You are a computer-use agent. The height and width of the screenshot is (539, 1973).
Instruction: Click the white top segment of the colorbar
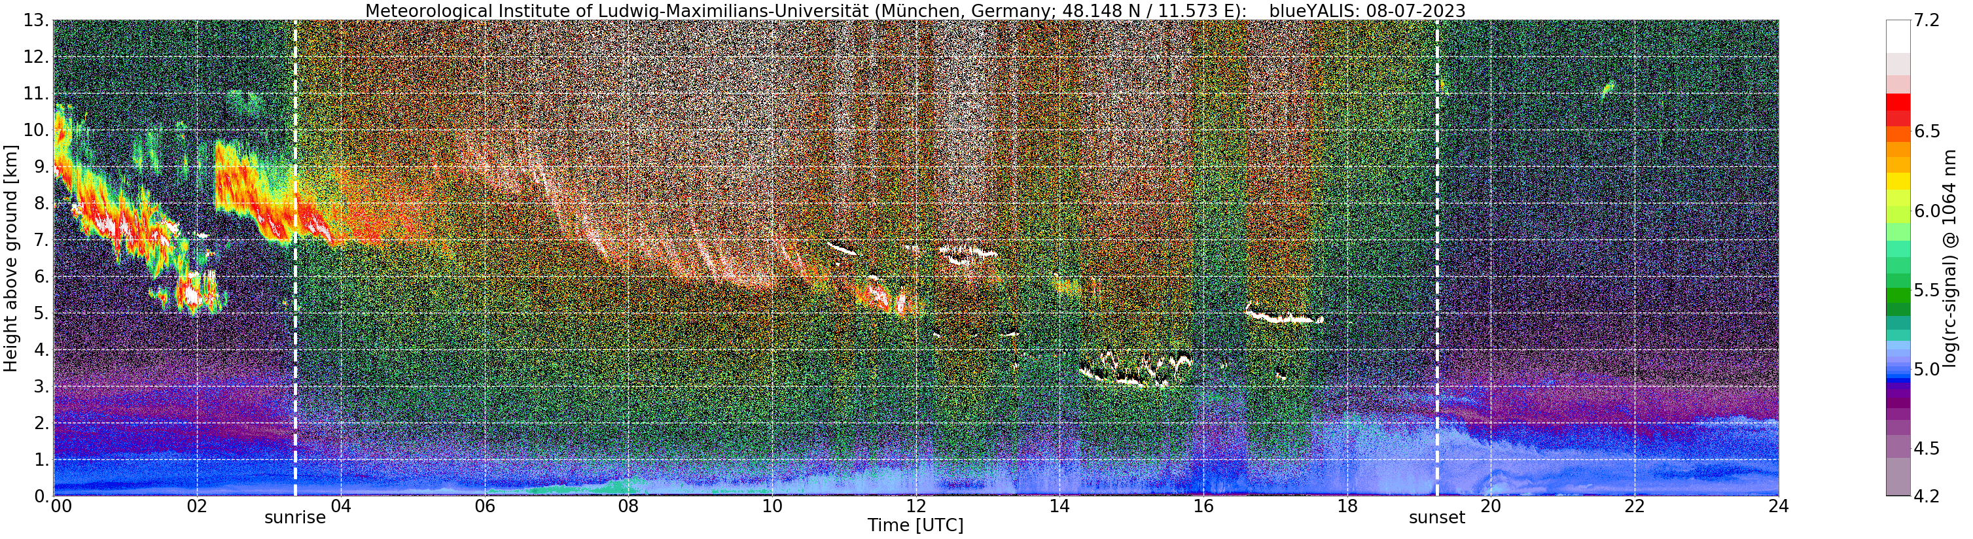pos(1898,37)
